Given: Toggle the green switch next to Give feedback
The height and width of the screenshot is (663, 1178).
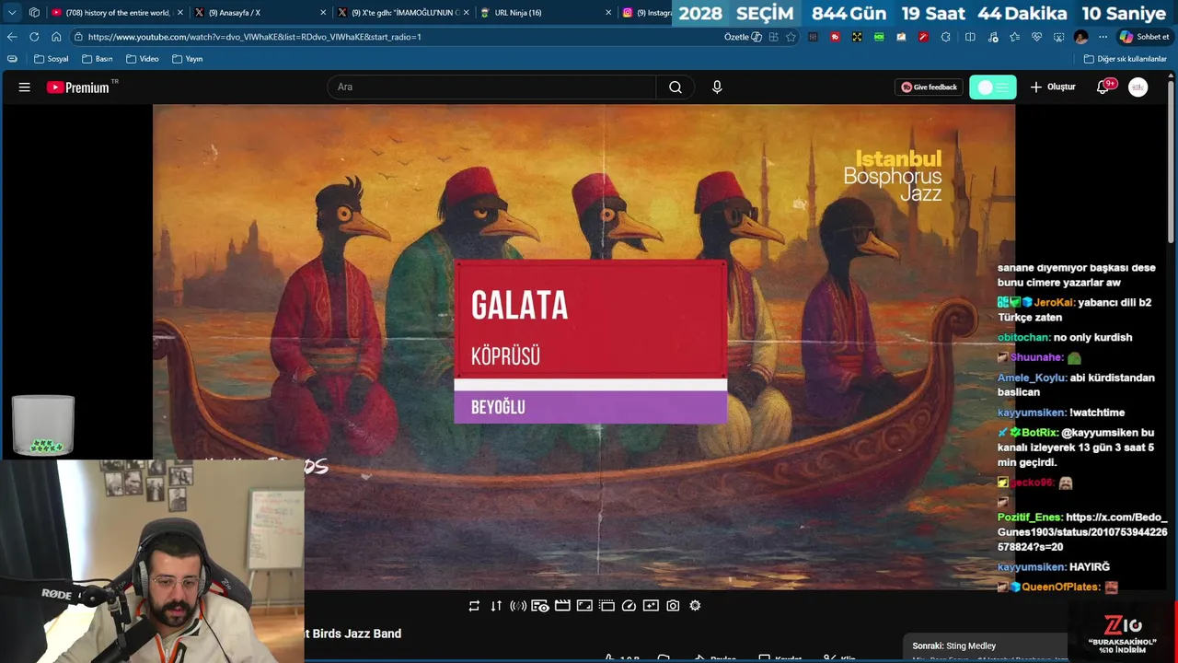Looking at the screenshot, I should [x=993, y=87].
